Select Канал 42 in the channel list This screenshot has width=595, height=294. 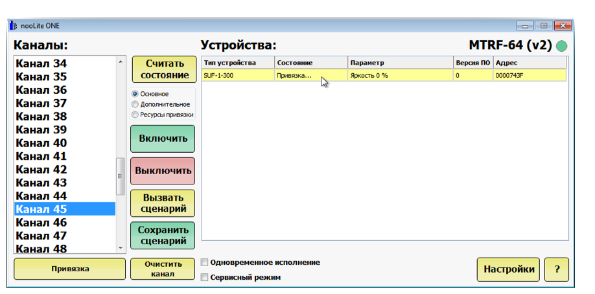pos(65,170)
